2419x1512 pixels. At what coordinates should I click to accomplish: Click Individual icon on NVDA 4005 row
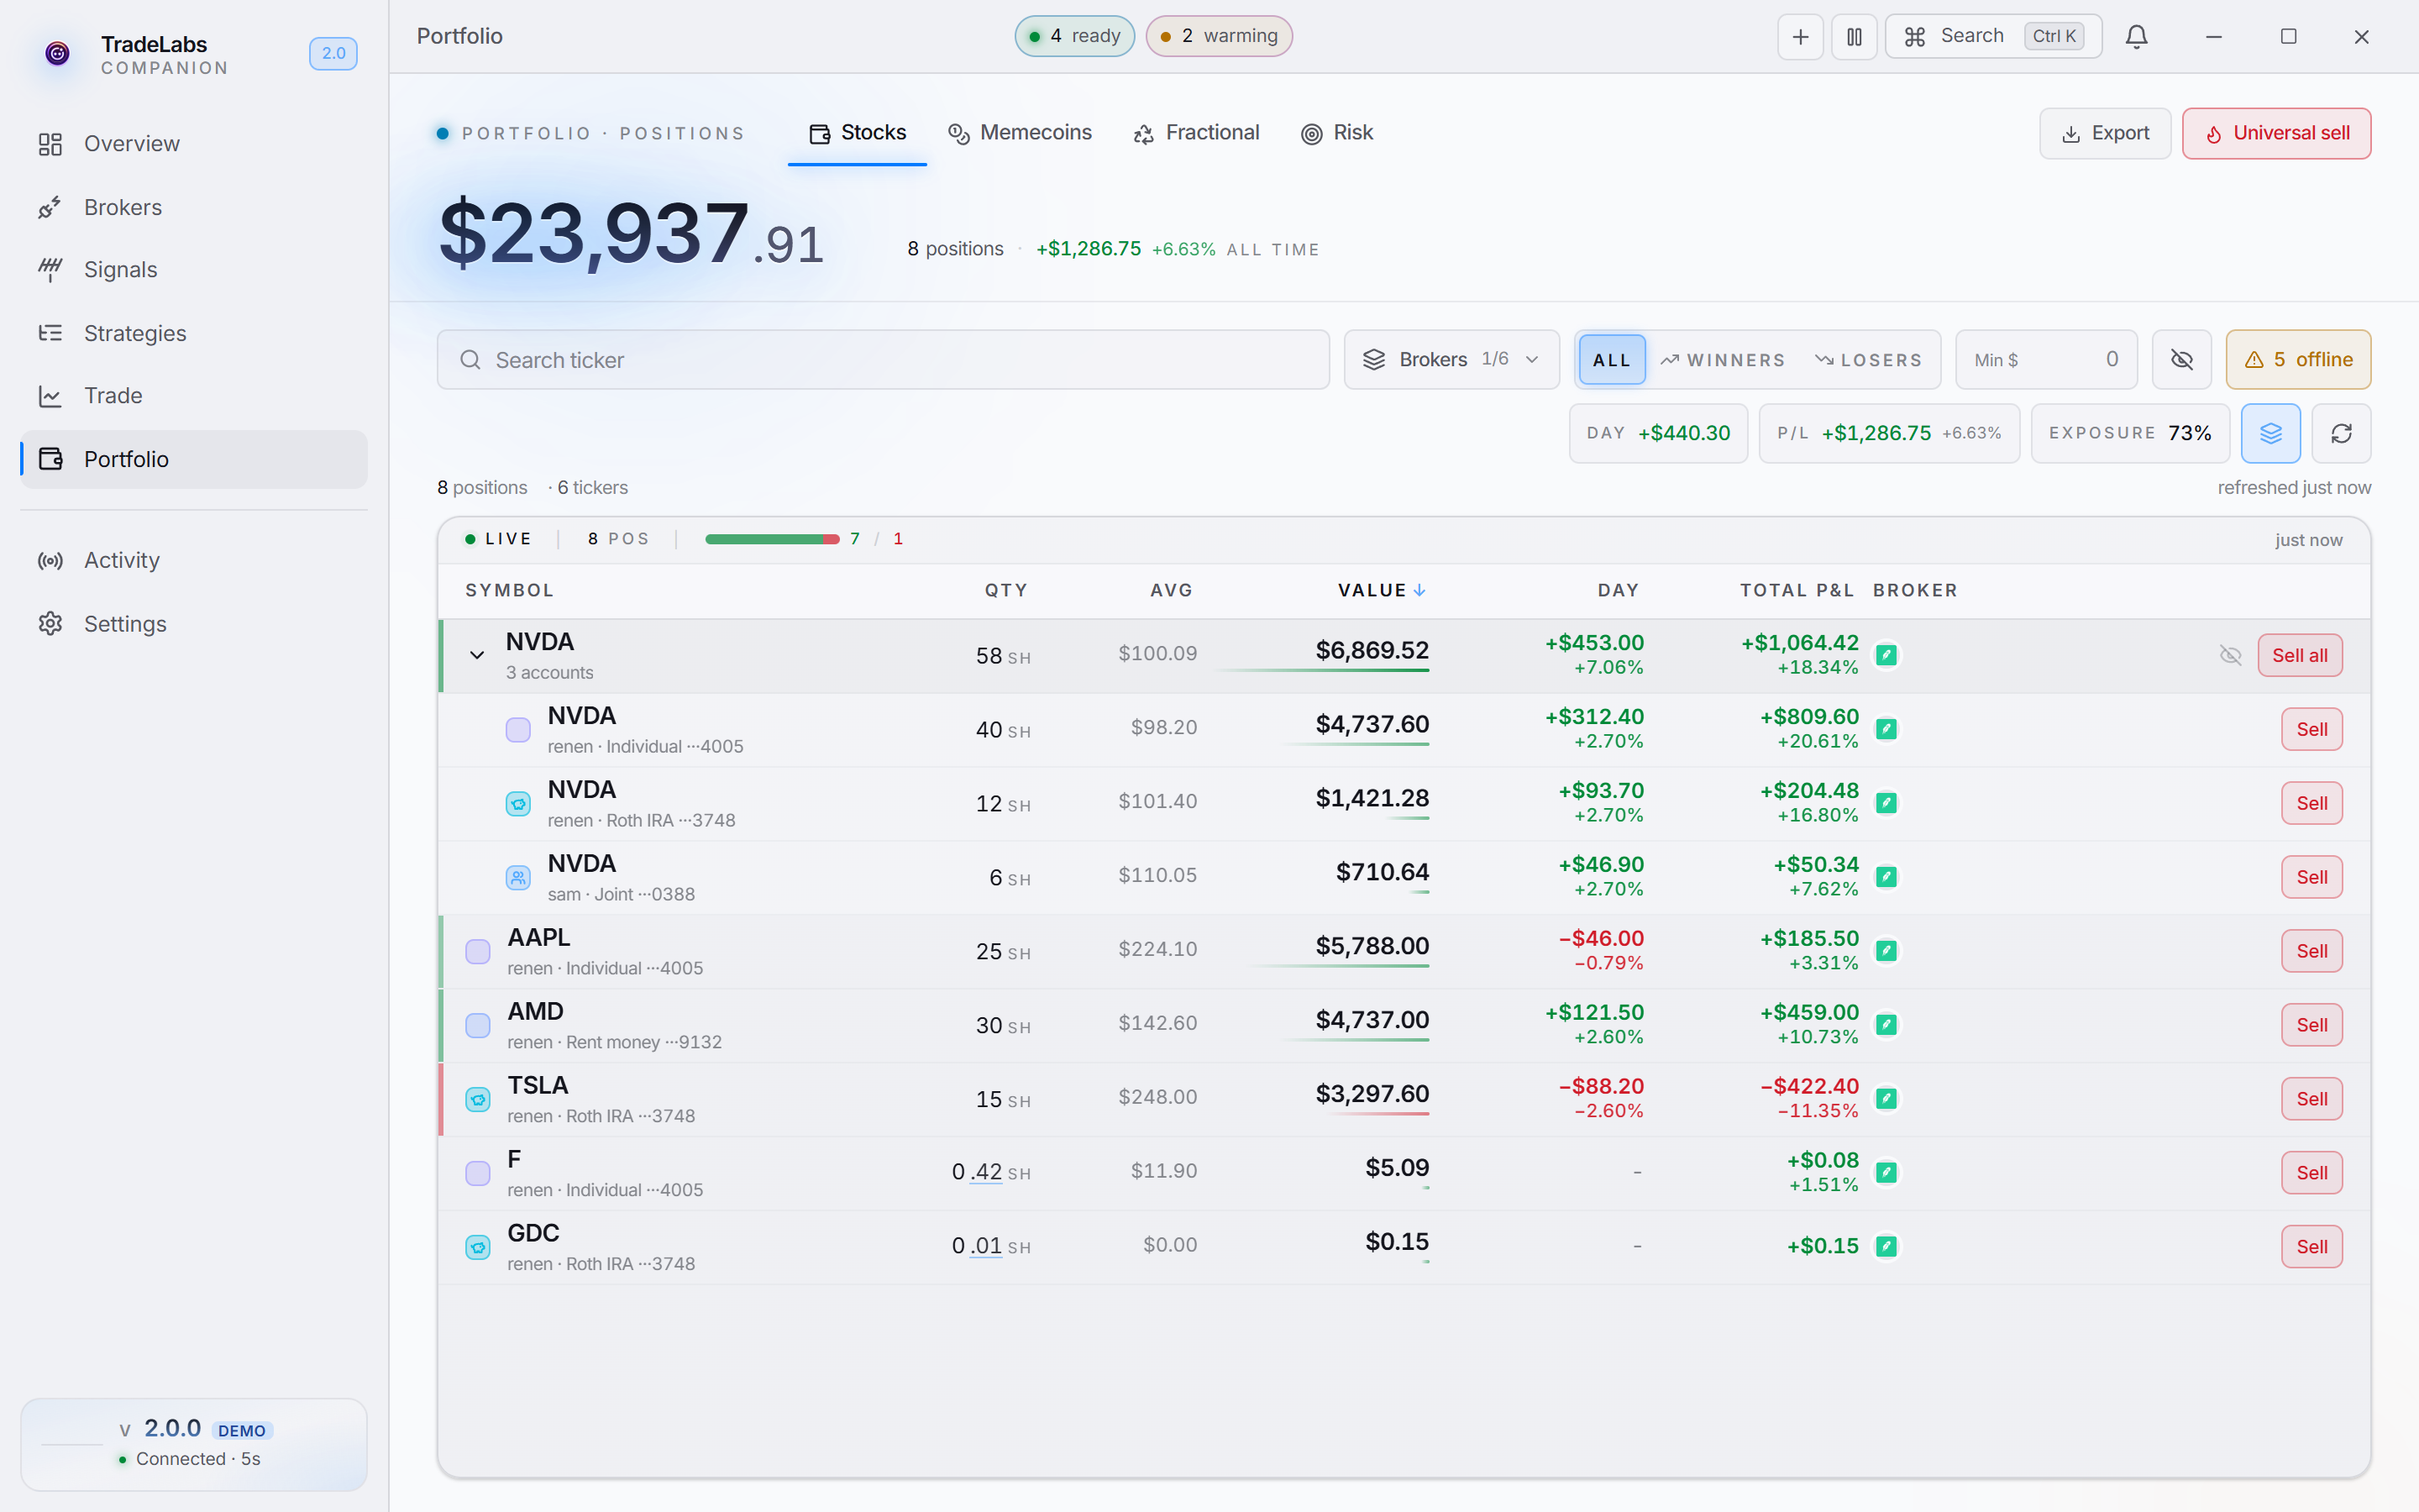pyautogui.click(x=517, y=730)
